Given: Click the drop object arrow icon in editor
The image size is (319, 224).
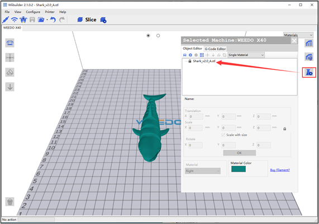Looking at the screenshot, I should pos(213,55).
